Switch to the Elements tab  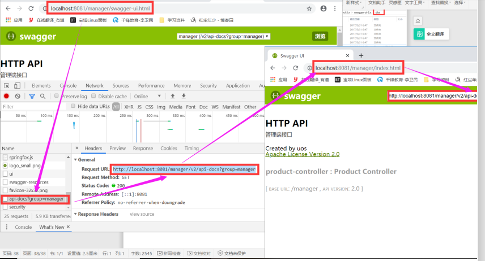41,85
